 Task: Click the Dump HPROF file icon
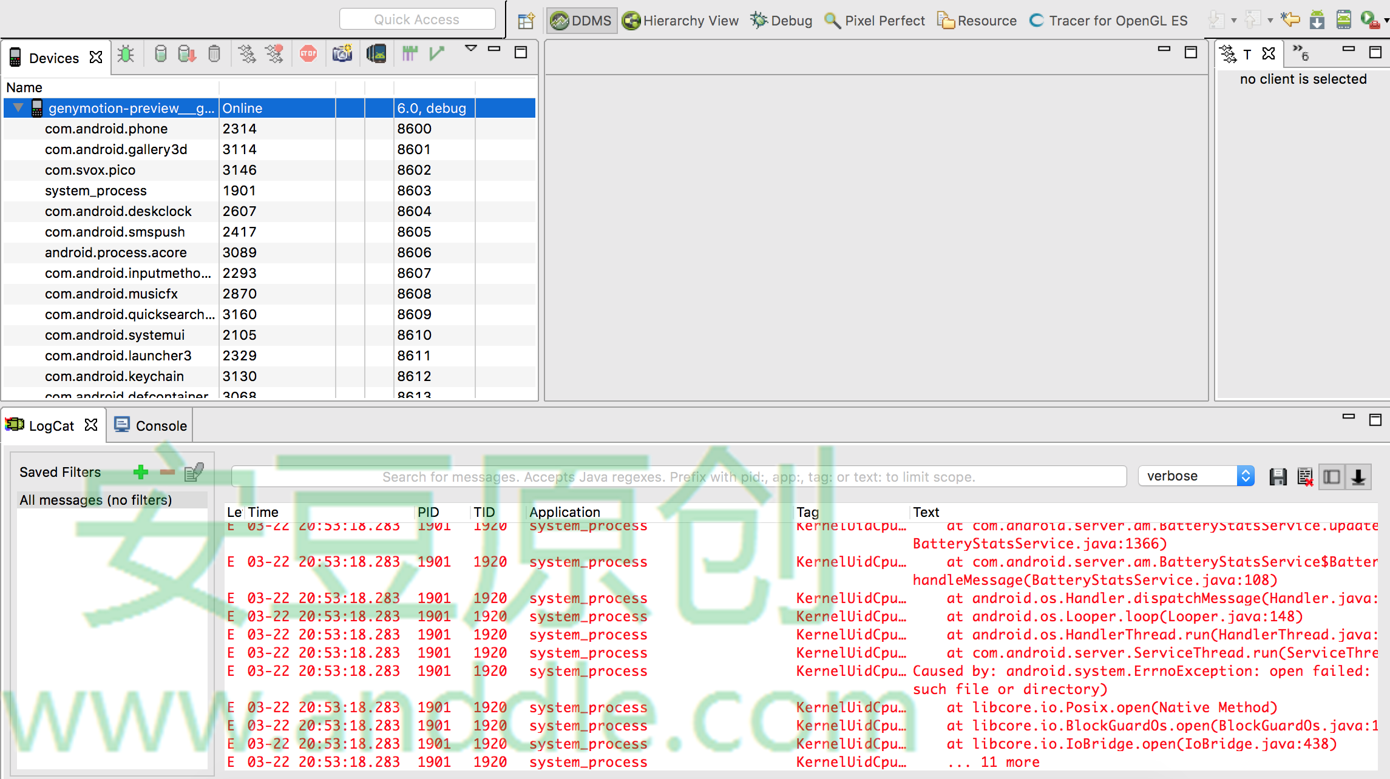coord(187,55)
